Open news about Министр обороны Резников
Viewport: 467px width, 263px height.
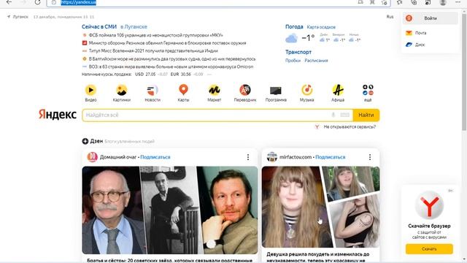point(167,43)
